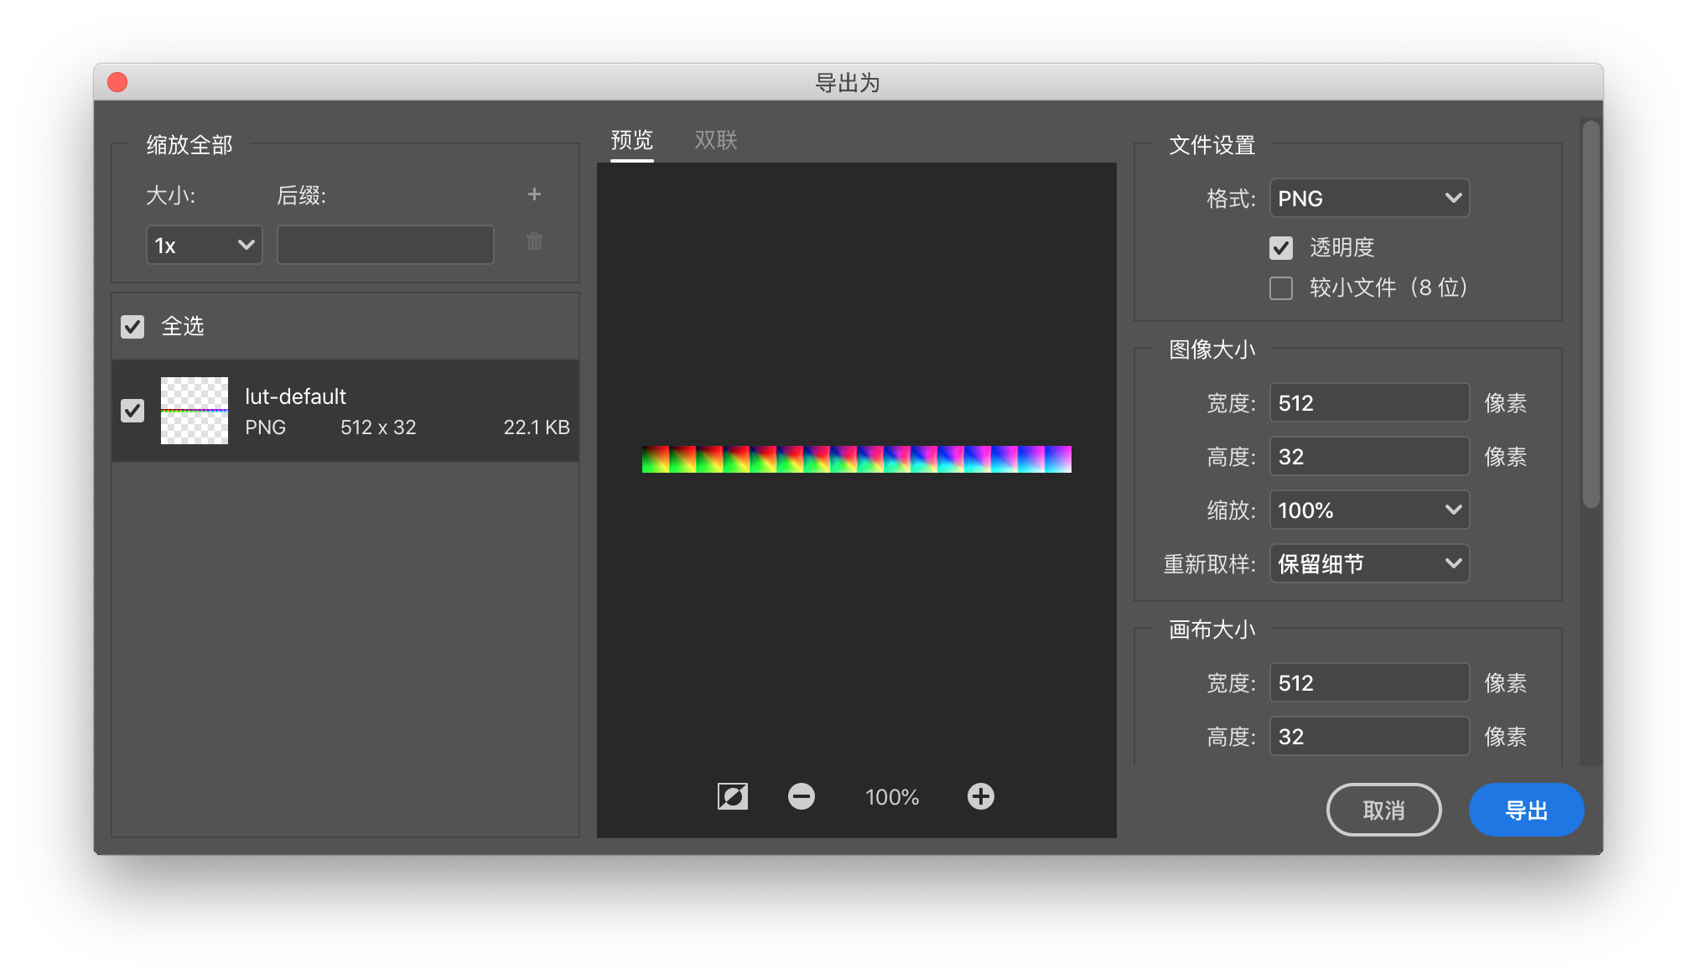The image size is (1697, 979).
Task: Click the blue 导出 button
Action: point(1526,810)
